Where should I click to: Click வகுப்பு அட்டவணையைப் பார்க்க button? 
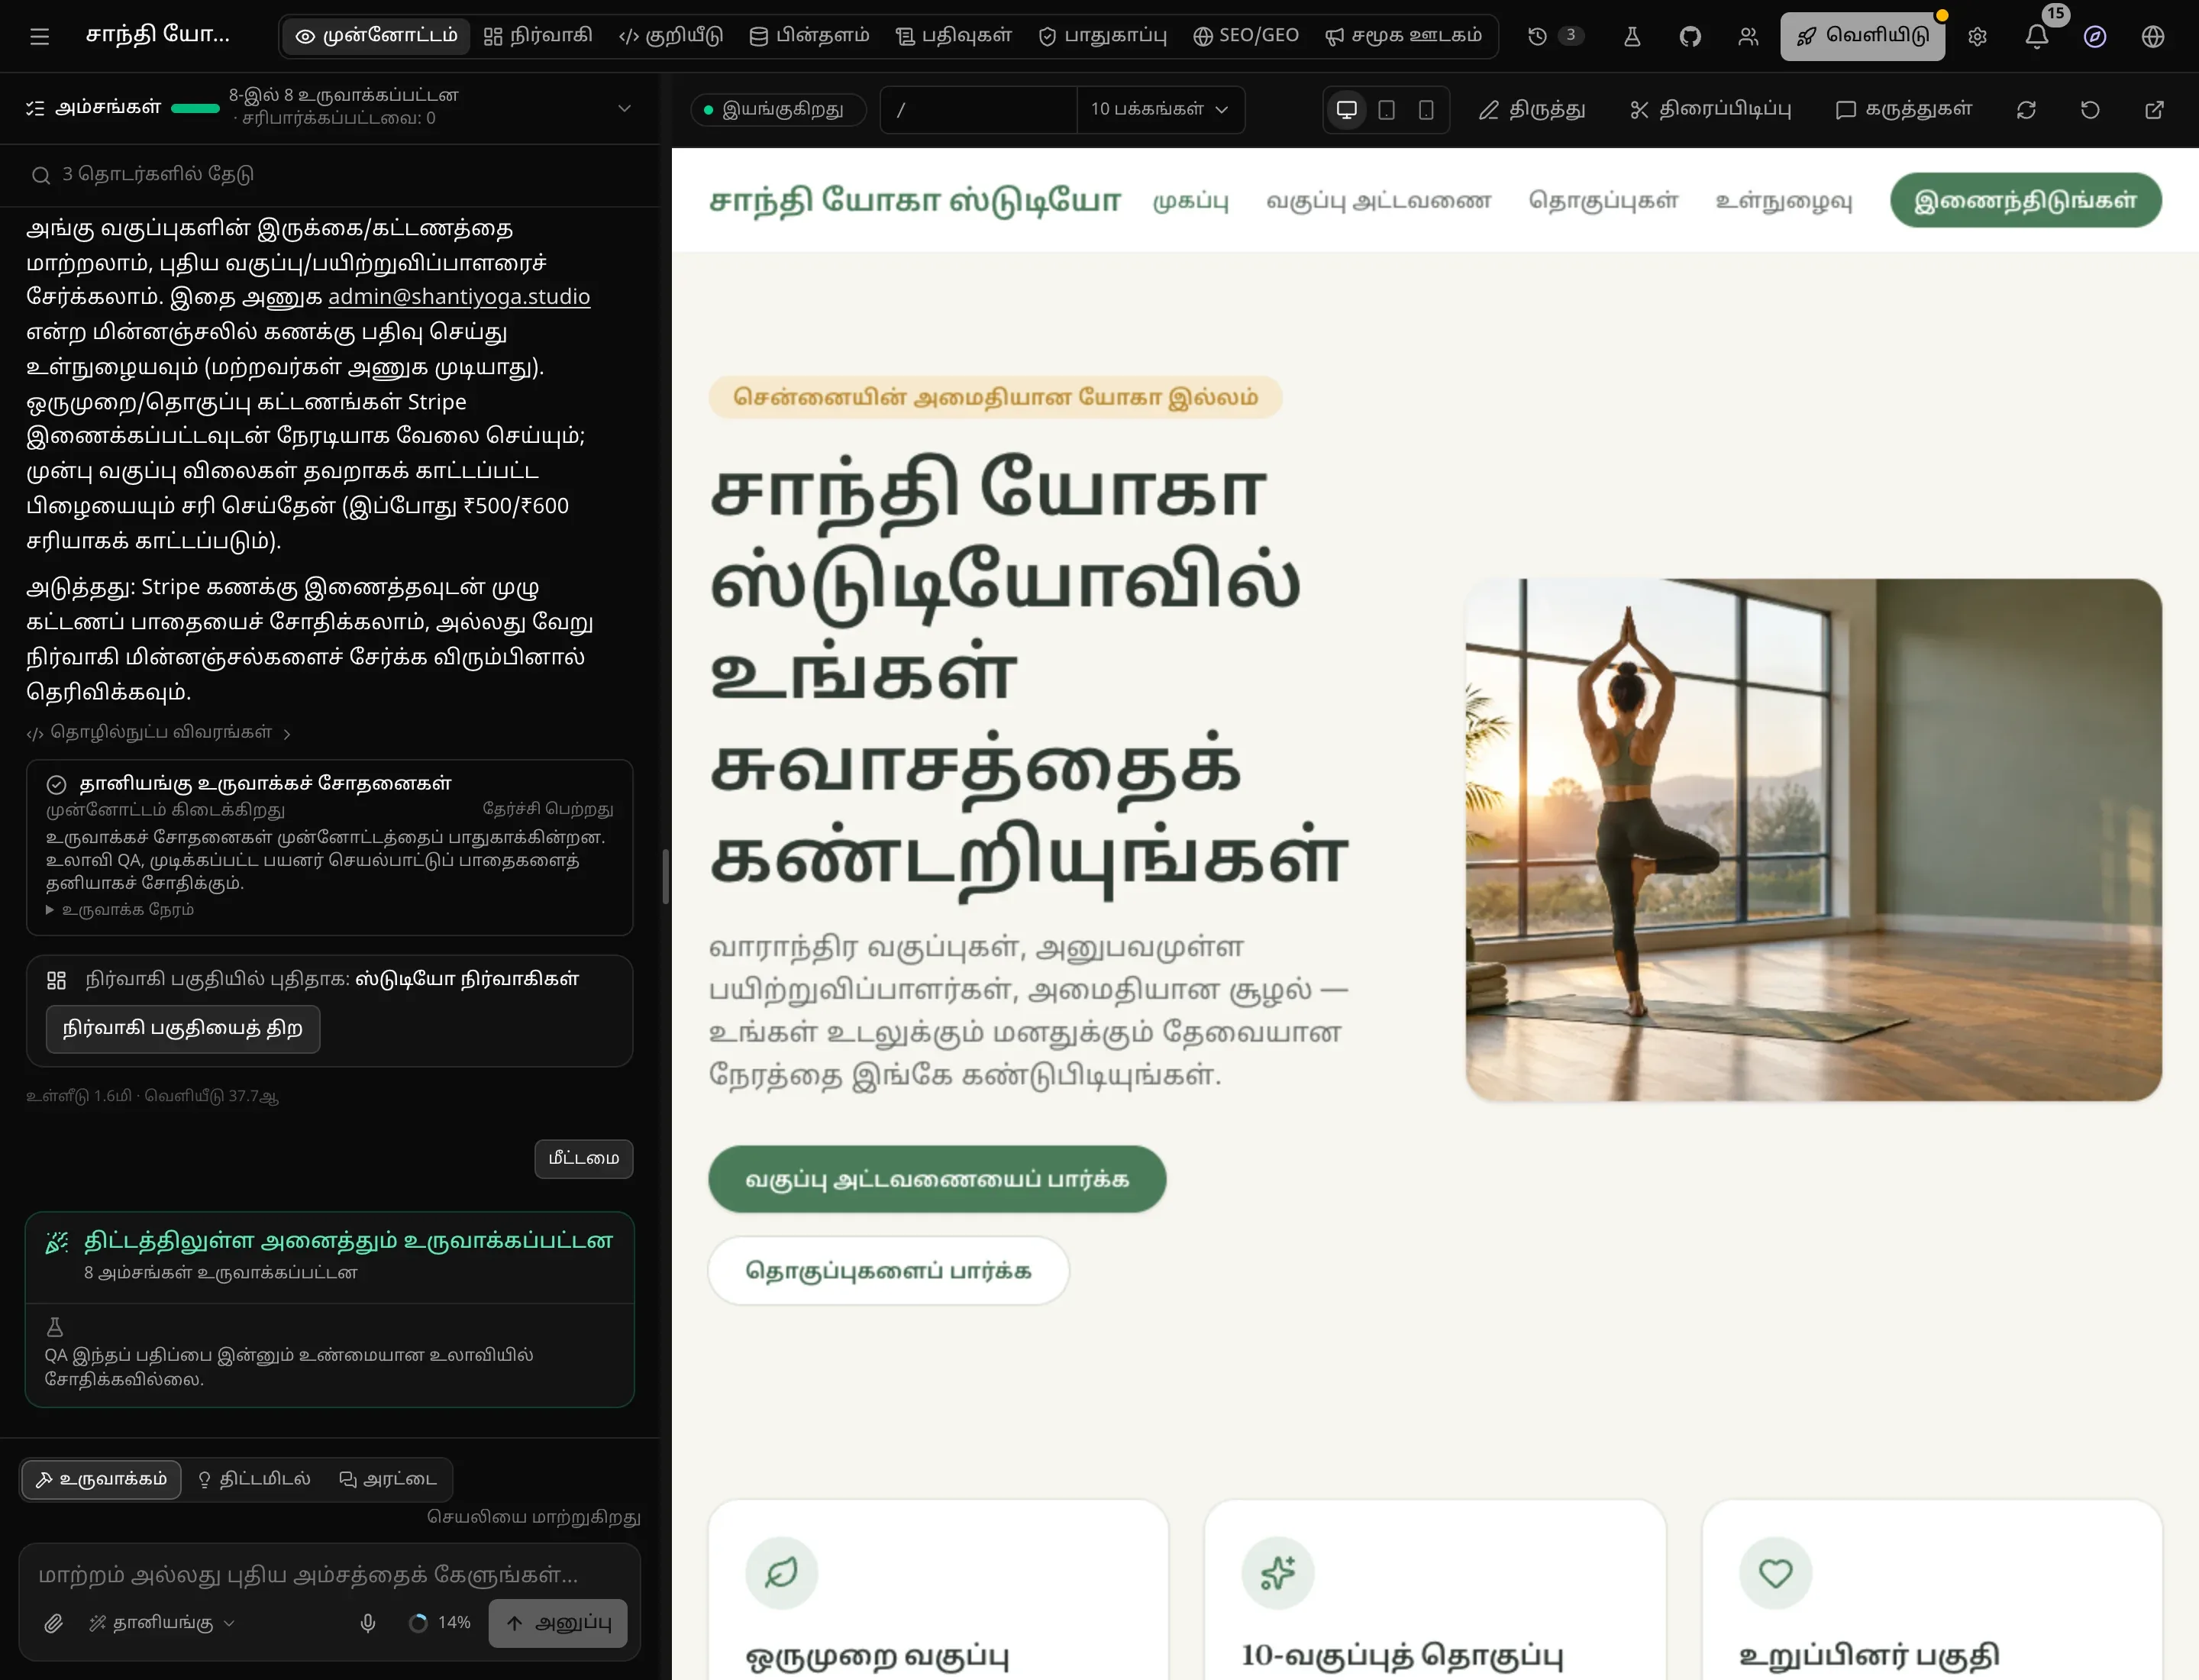[937, 1179]
